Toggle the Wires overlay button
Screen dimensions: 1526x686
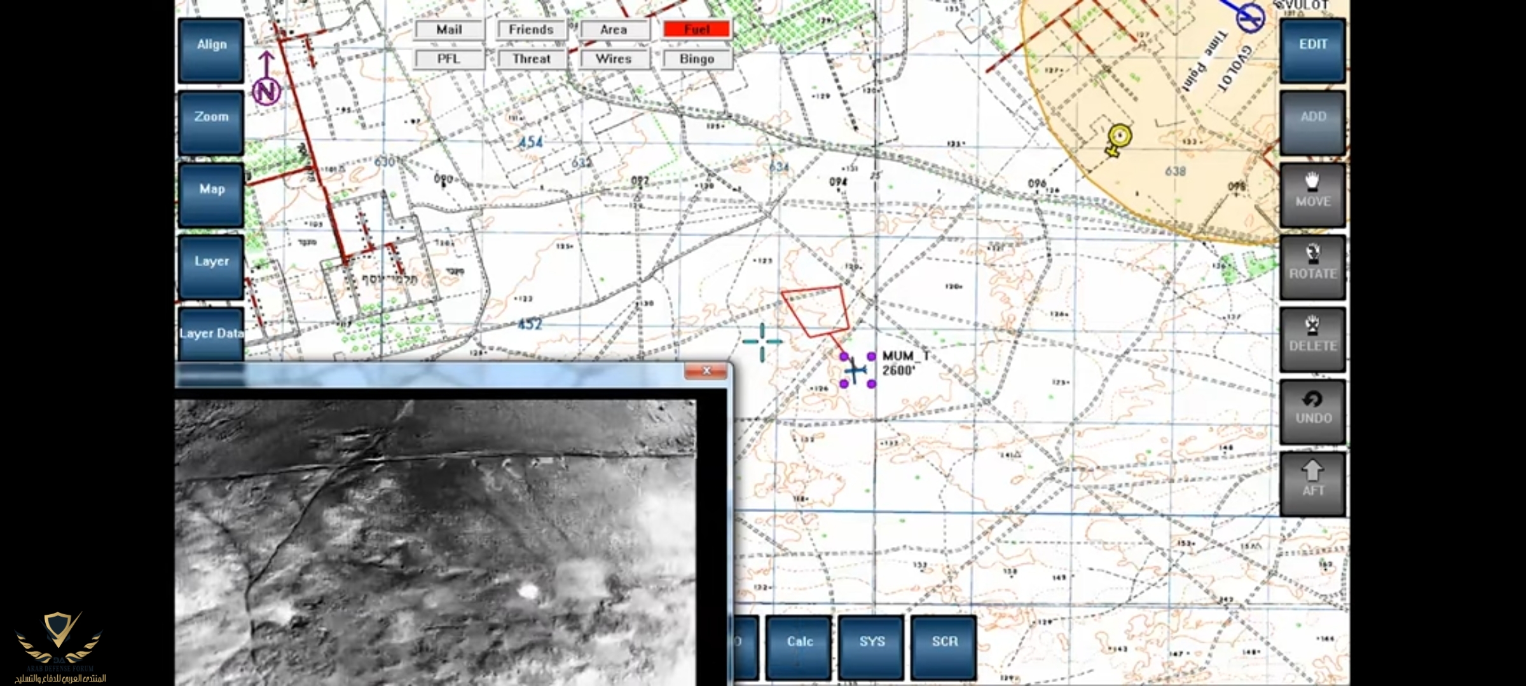click(x=614, y=59)
